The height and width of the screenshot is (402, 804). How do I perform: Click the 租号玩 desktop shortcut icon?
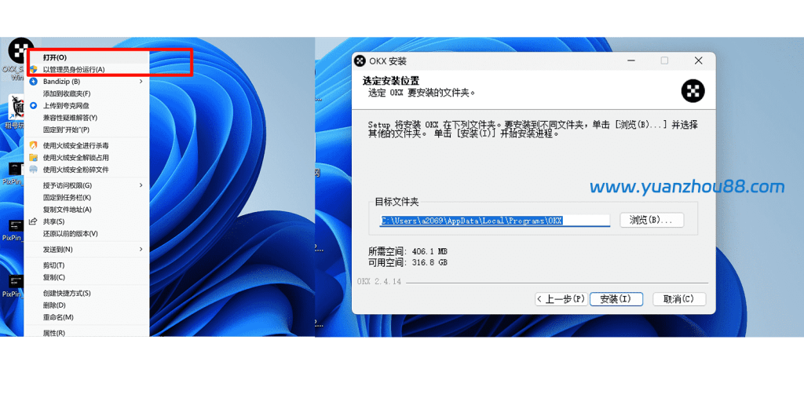[14, 108]
